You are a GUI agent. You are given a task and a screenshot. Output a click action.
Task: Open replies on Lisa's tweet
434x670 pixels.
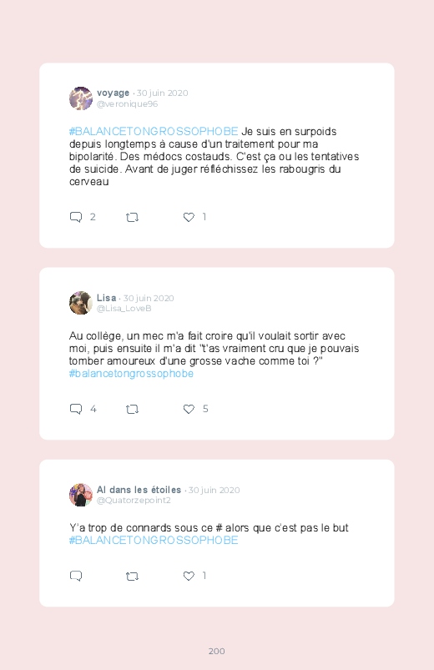coord(76,409)
